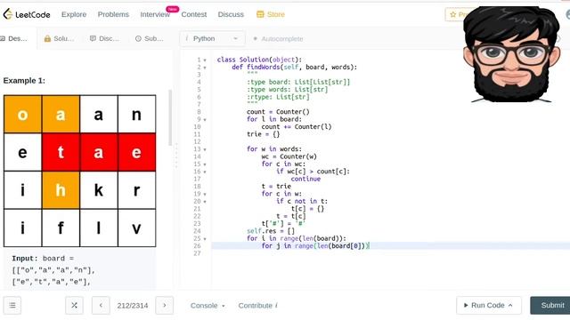Click the Run Code button

pyautogui.click(x=489, y=306)
